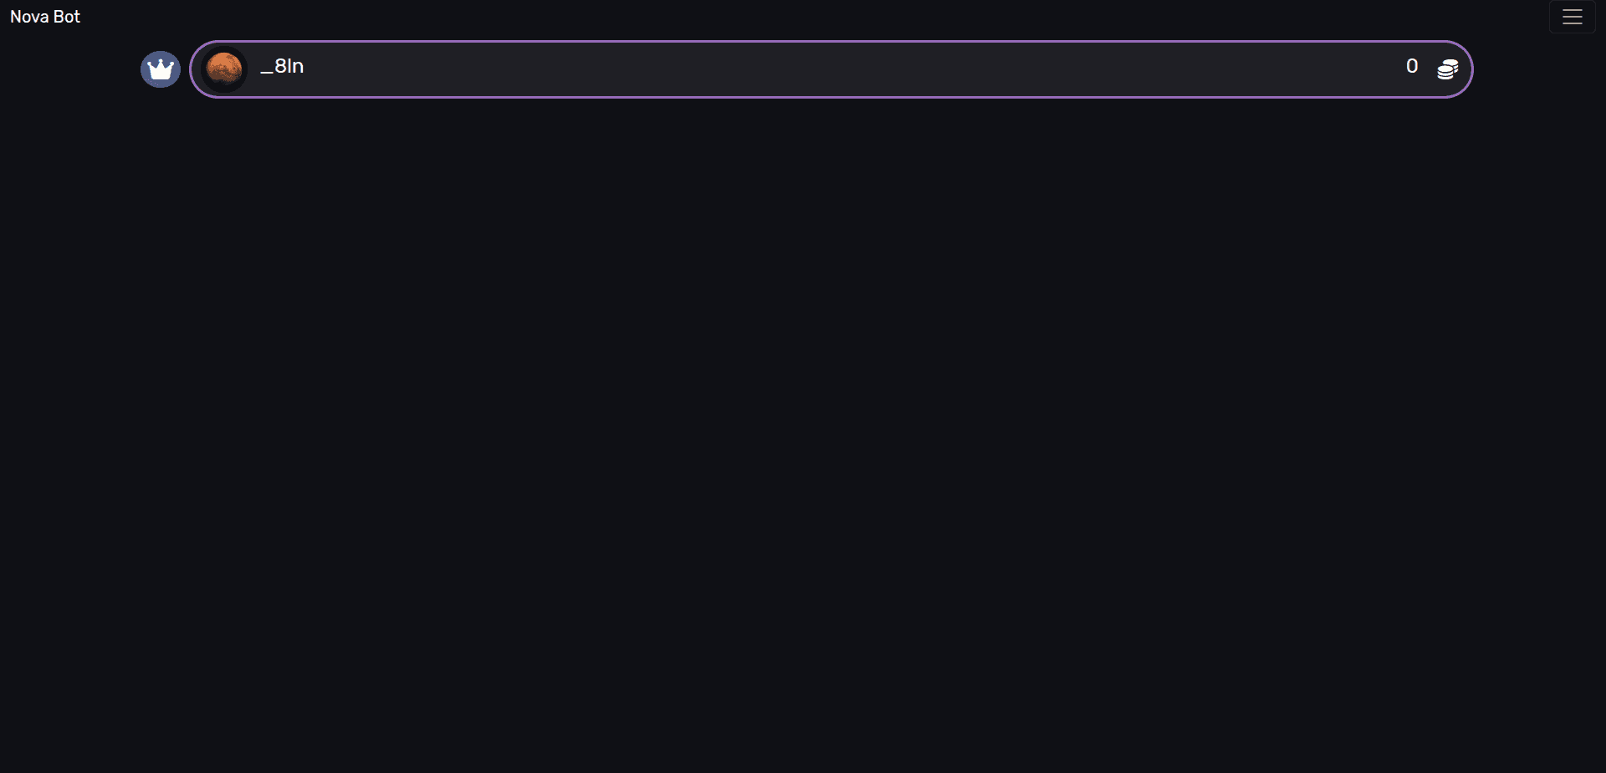Click the coins stack icon
The height and width of the screenshot is (773, 1606).
1447,69
